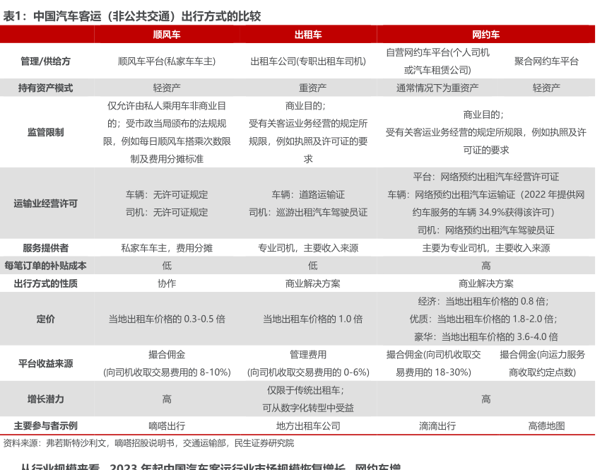Select the 服务提供者 row label
The image size is (607, 470).
(x=45, y=248)
